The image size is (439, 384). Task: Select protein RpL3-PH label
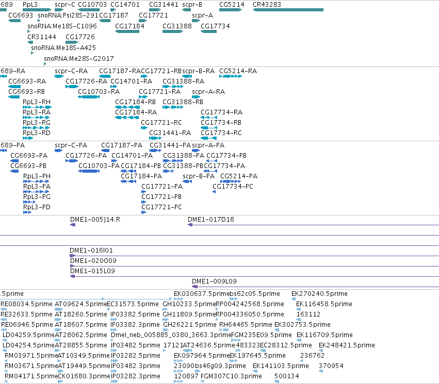click(x=37, y=176)
